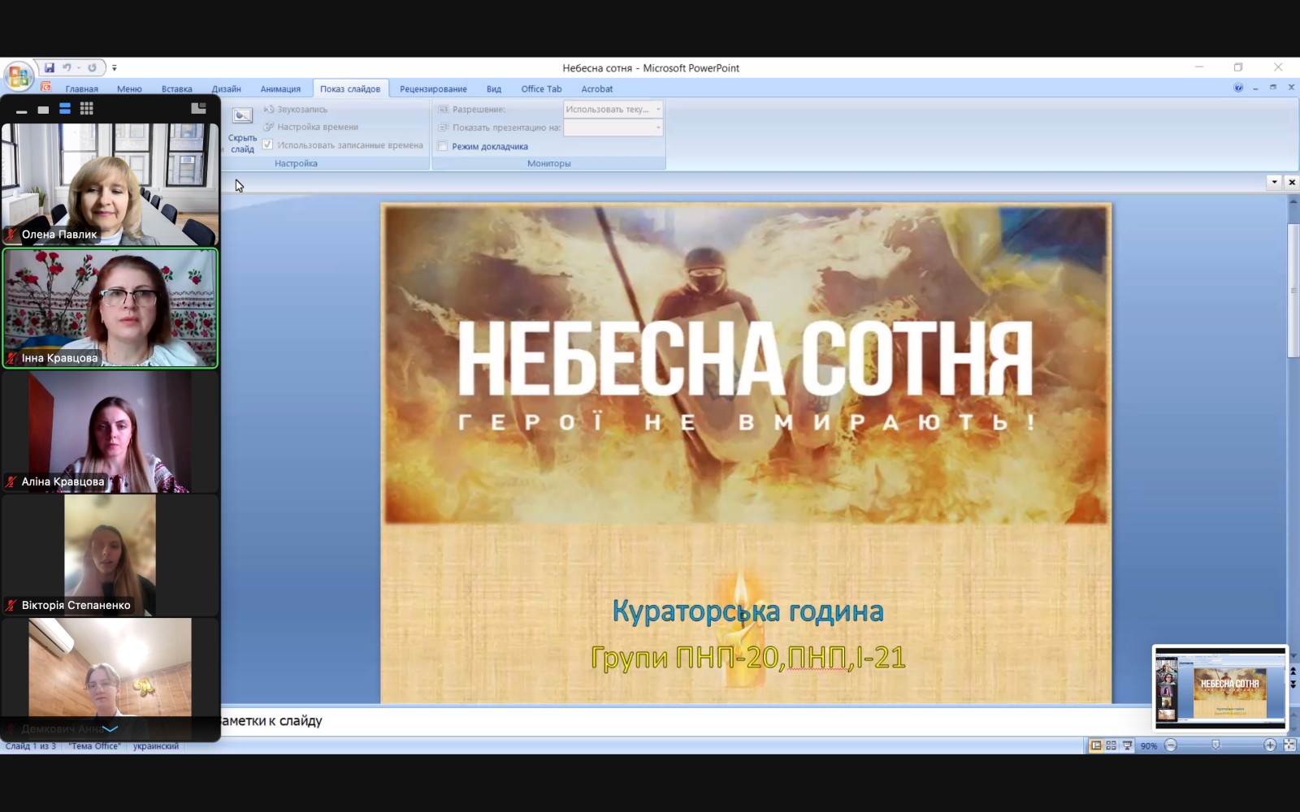
Task: Click the zoom slider handle
Action: click(x=1215, y=745)
